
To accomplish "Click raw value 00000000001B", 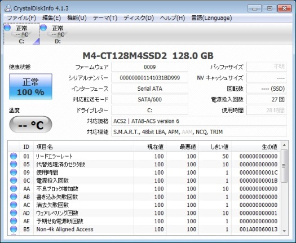I will pos(259,180).
